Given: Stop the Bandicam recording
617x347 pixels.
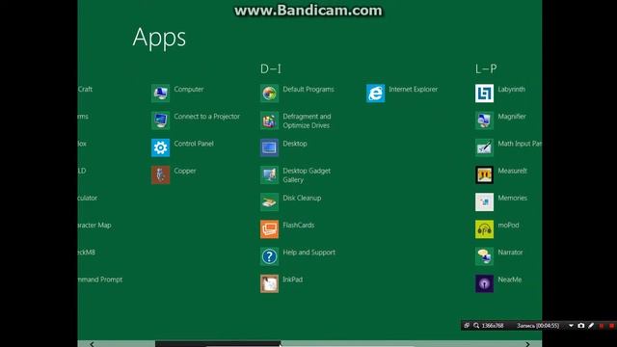Looking at the screenshot, I should pos(611,326).
